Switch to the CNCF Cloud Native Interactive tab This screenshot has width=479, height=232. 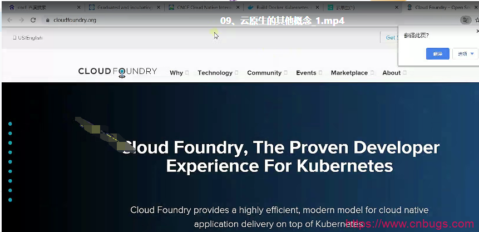coord(204,8)
